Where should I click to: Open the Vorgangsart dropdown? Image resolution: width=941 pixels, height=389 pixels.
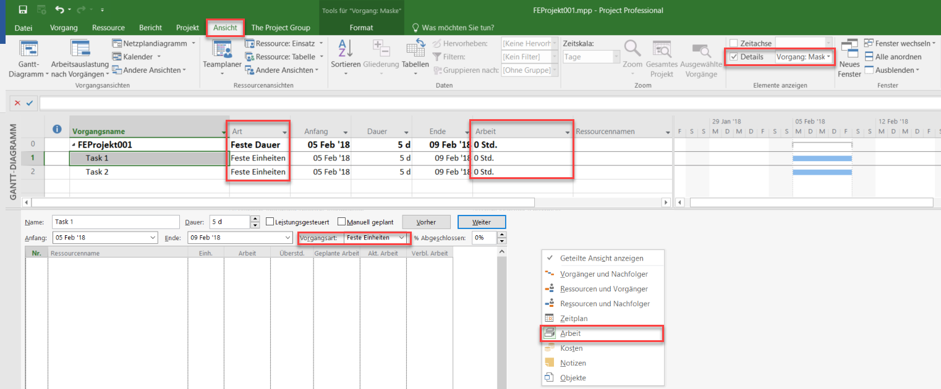pyautogui.click(x=401, y=238)
